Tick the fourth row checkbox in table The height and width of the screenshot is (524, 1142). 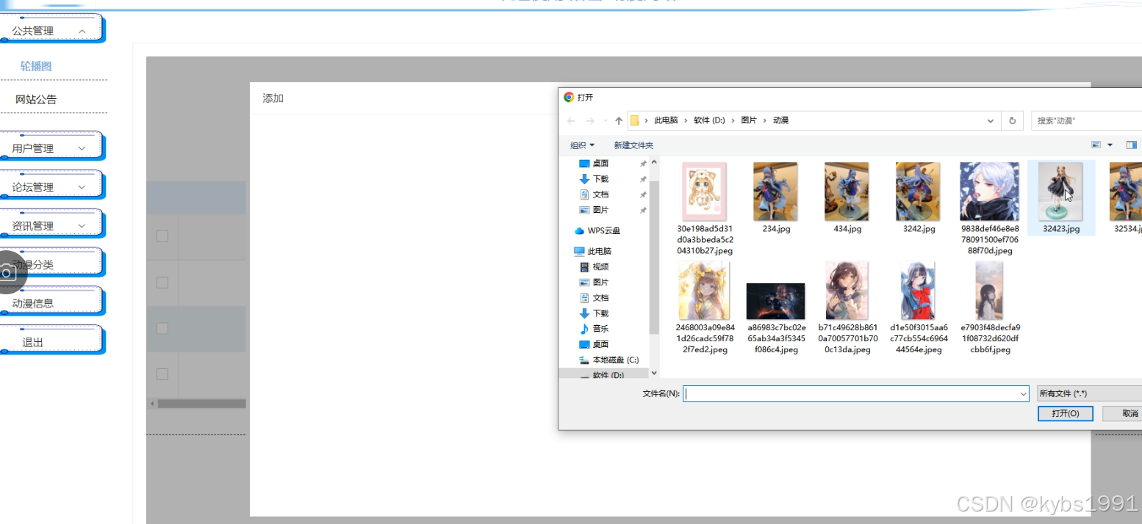point(162,374)
